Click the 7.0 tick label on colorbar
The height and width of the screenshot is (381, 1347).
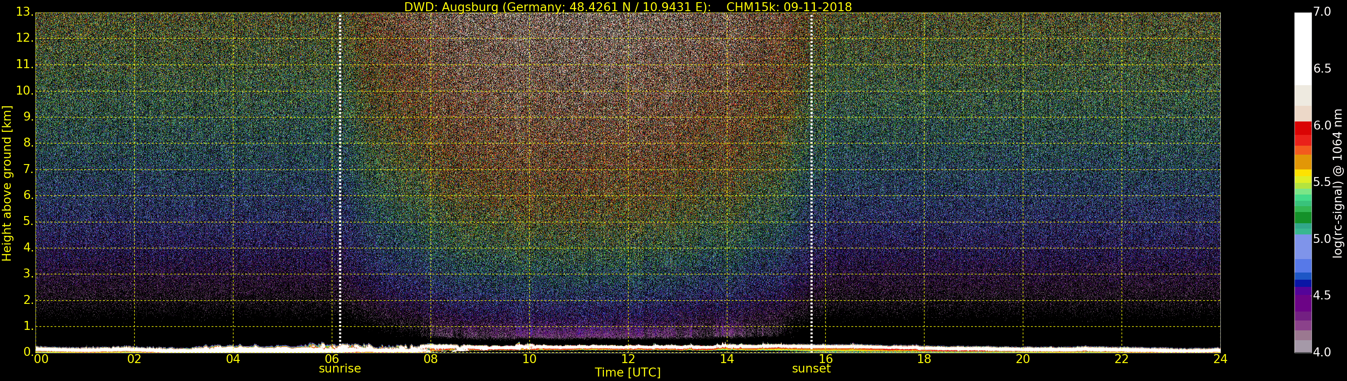[x=1322, y=12]
